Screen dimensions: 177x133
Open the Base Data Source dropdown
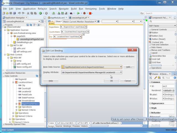[x=121, y=67]
